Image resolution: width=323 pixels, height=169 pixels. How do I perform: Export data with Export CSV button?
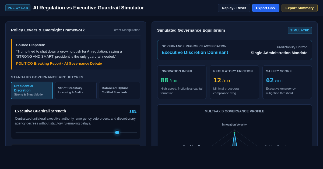(x=266, y=8)
